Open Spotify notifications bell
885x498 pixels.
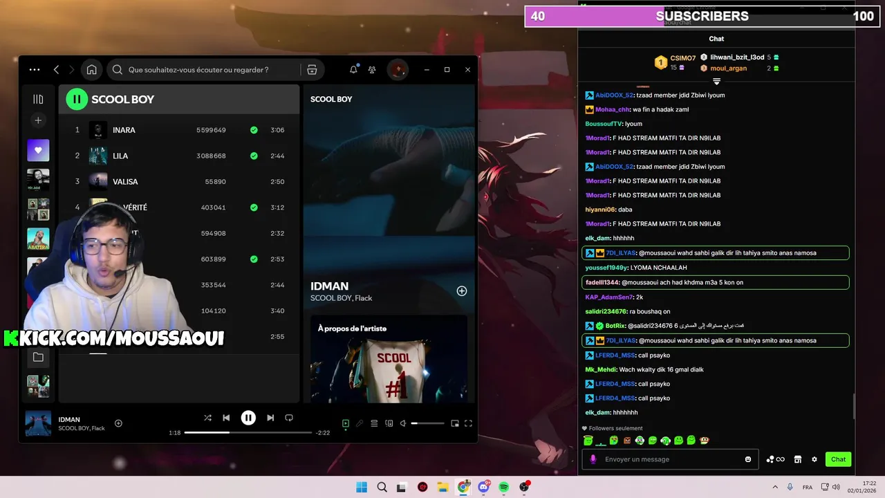click(353, 70)
